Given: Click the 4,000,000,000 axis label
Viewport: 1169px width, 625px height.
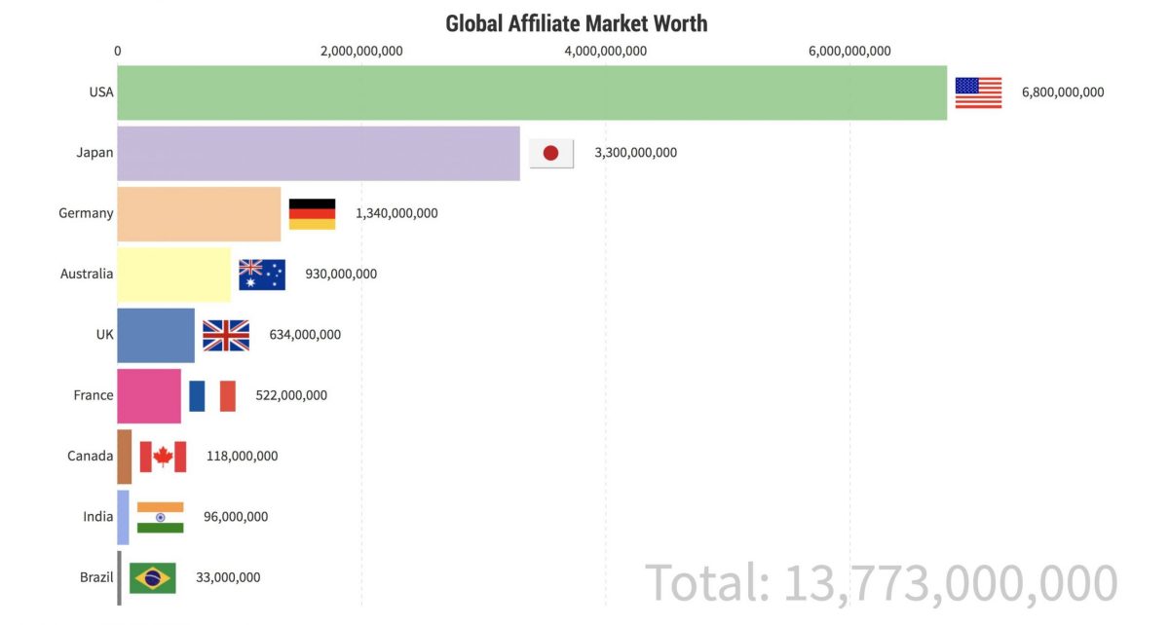Looking at the screenshot, I should pos(605,52).
